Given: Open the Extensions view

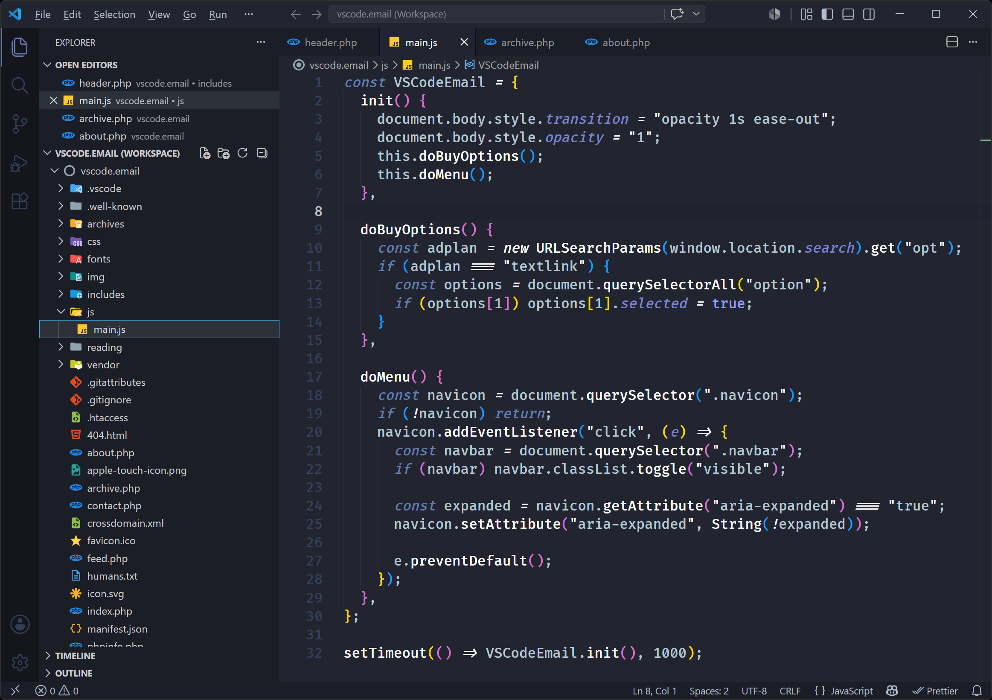Looking at the screenshot, I should point(20,201).
